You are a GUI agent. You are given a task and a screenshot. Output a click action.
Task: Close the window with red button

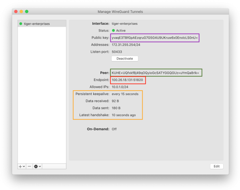click(16, 12)
